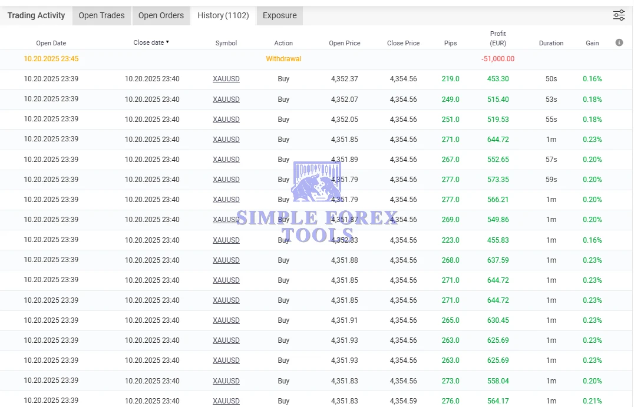The image size is (634, 407).
Task: Sort by Close date dropdown arrow
Action: click(167, 42)
